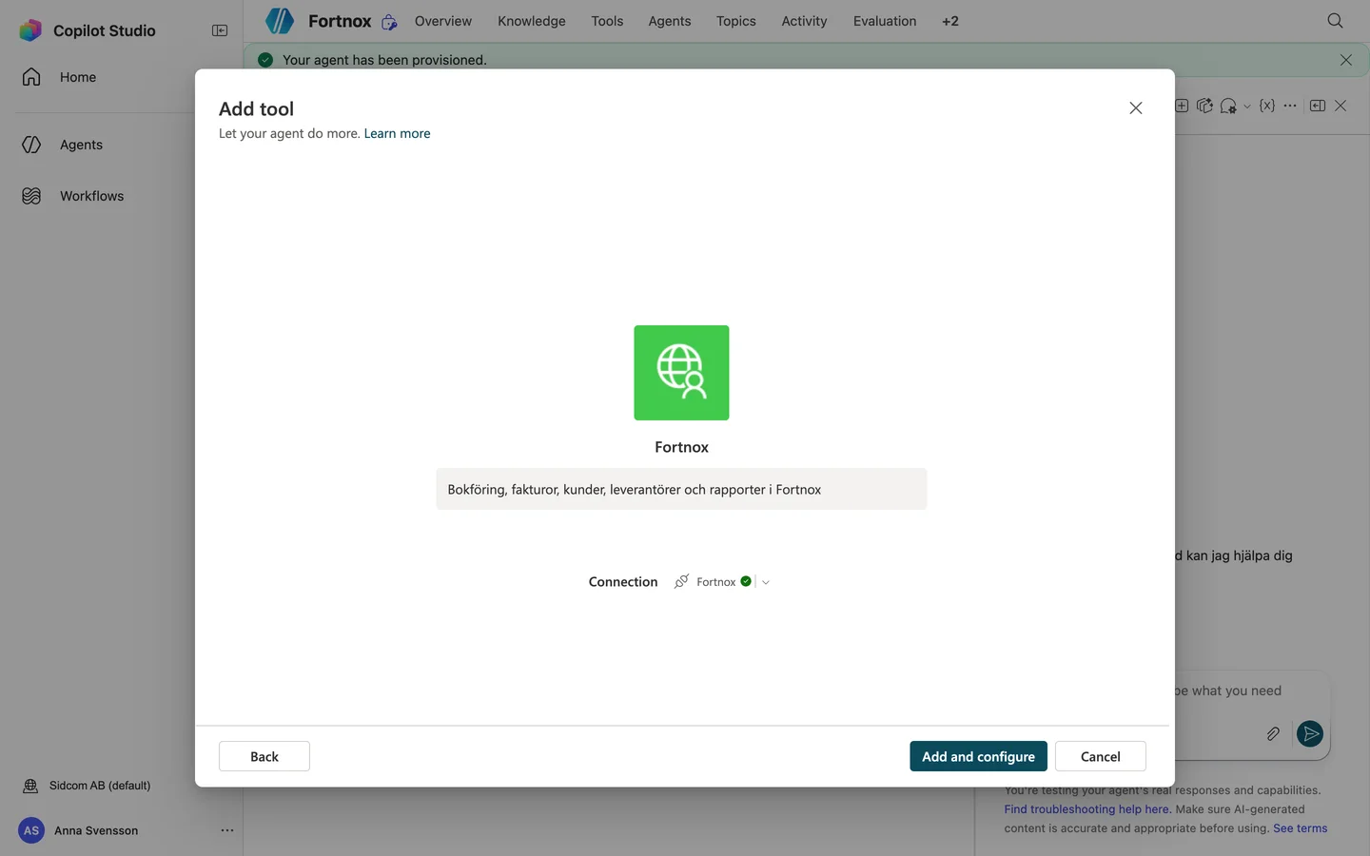The width and height of the screenshot is (1370, 856).
Task: Close the Add tool dialog with X
Action: (x=1135, y=108)
